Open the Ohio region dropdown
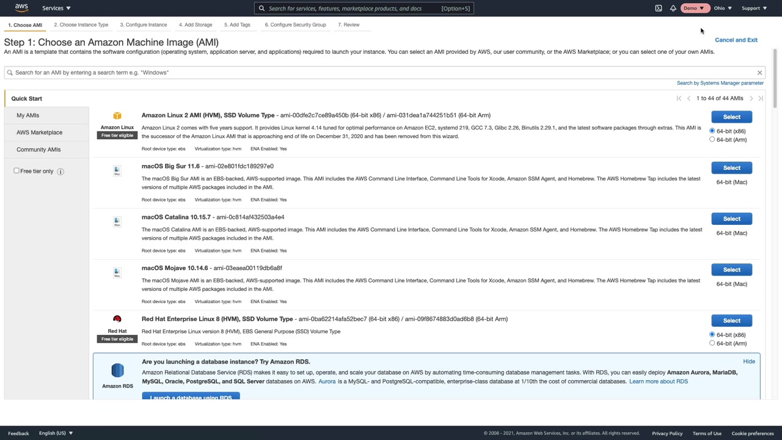Viewport: 782px width, 440px height. tap(723, 8)
